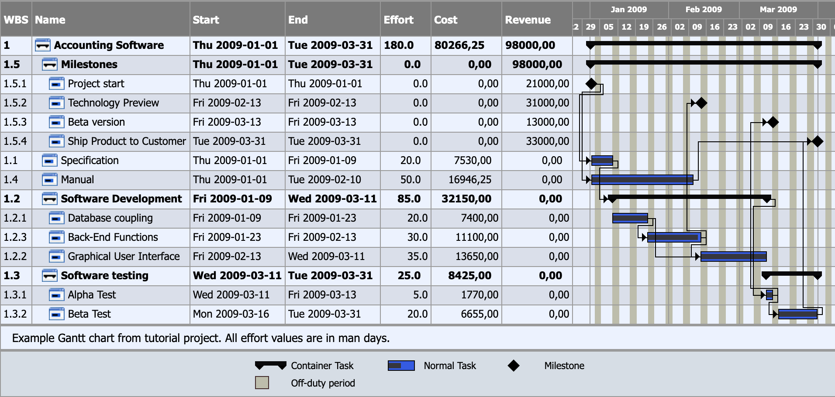Select the Ship Product to Customer milestone diamond
835x397 pixels.
click(x=818, y=141)
